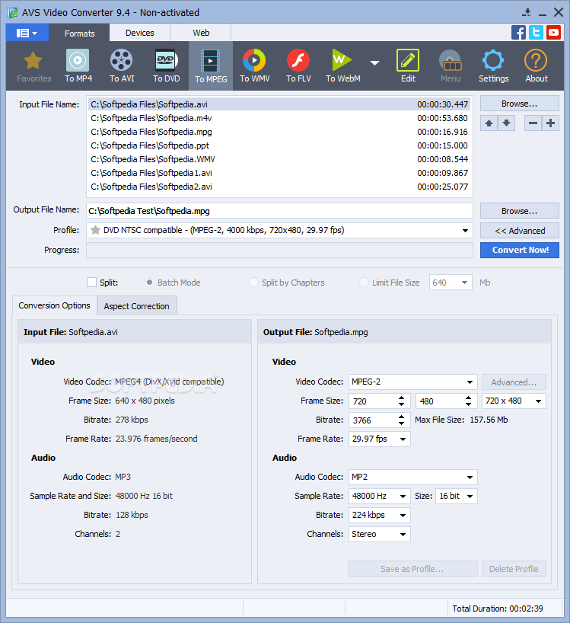Select the Batch Mode radio button
The height and width of the screenshot is (623, 570).
(149, 283)
